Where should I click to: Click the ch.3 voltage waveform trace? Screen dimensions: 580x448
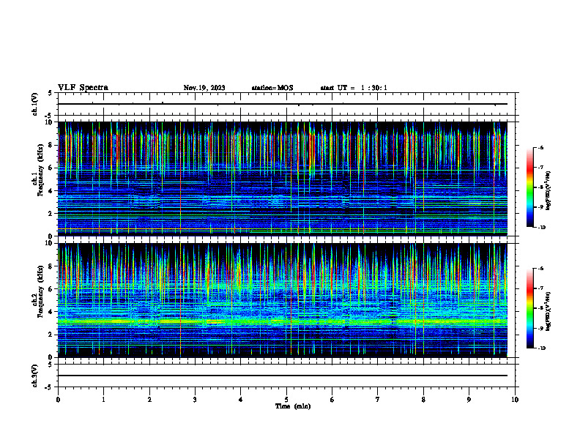tap(283, 376)
